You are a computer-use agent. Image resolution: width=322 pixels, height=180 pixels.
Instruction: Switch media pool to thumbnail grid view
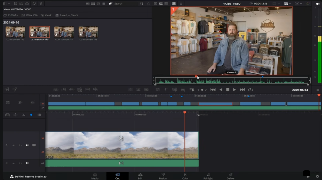coord(93,4)
